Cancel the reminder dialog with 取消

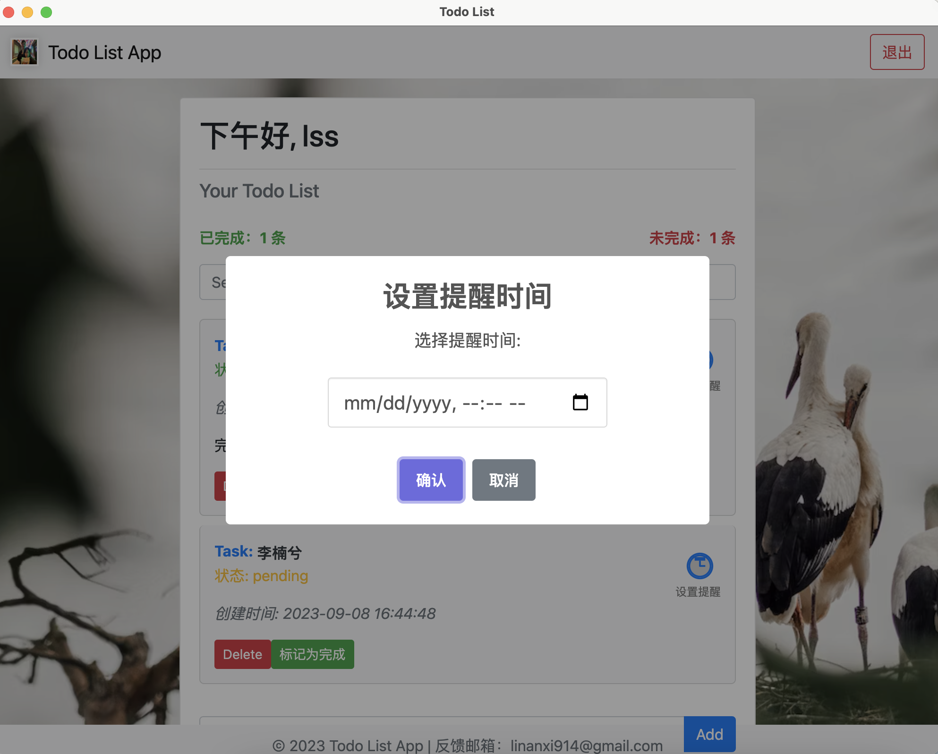click(x=503, y=480)
